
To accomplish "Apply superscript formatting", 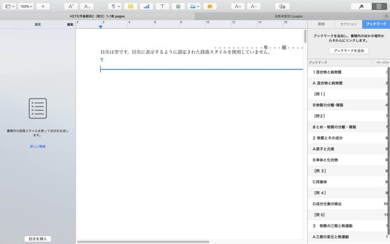I will 71,6.
